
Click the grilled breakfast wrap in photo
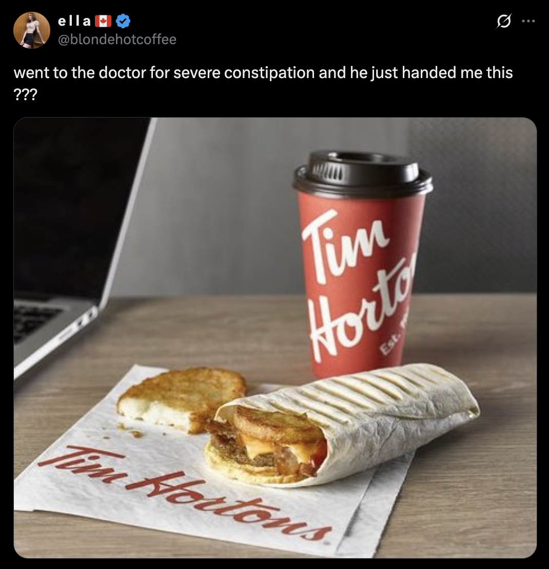coord(343,425)
